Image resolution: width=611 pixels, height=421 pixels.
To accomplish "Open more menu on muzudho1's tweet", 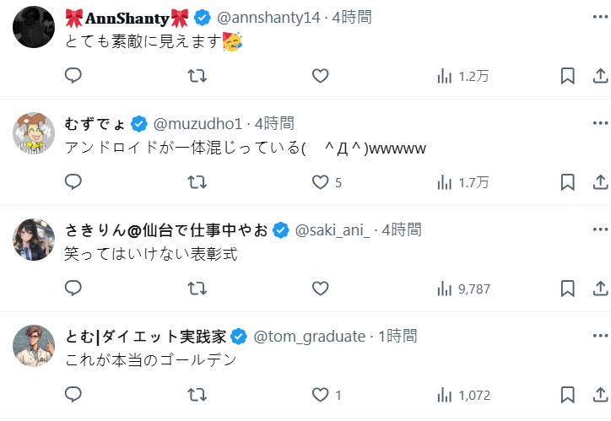I will [600, 123].
